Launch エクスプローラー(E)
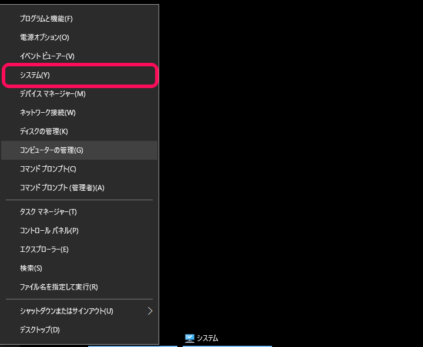The image size is (423, 347). [x=79, y=250]
